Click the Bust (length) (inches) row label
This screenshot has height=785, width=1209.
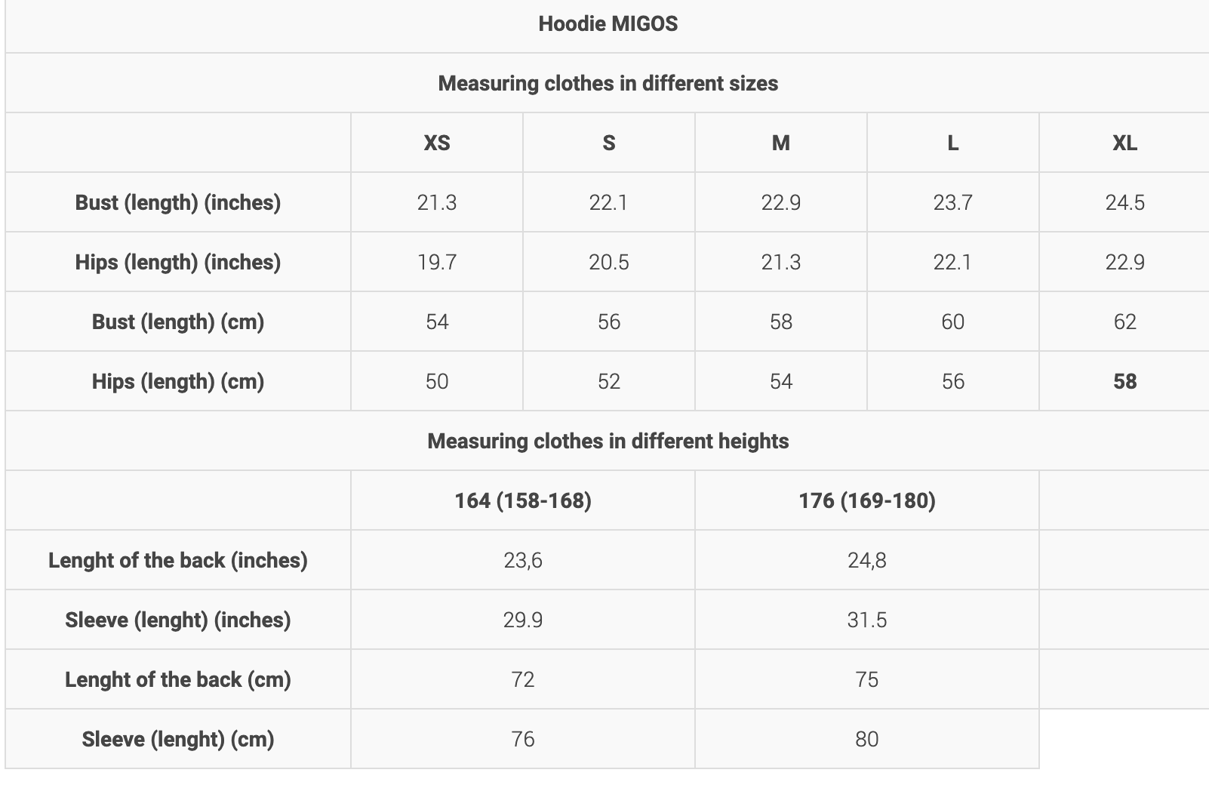click(x=178, y=202)
